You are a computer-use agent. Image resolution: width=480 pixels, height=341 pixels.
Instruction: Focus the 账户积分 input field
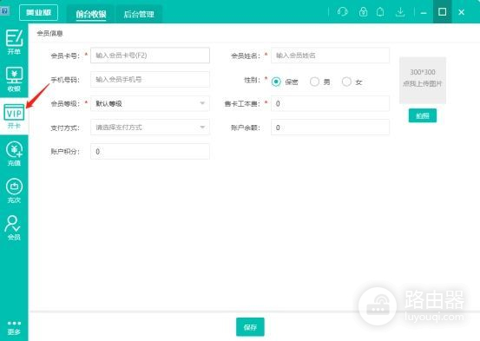[x=150, y=152]
